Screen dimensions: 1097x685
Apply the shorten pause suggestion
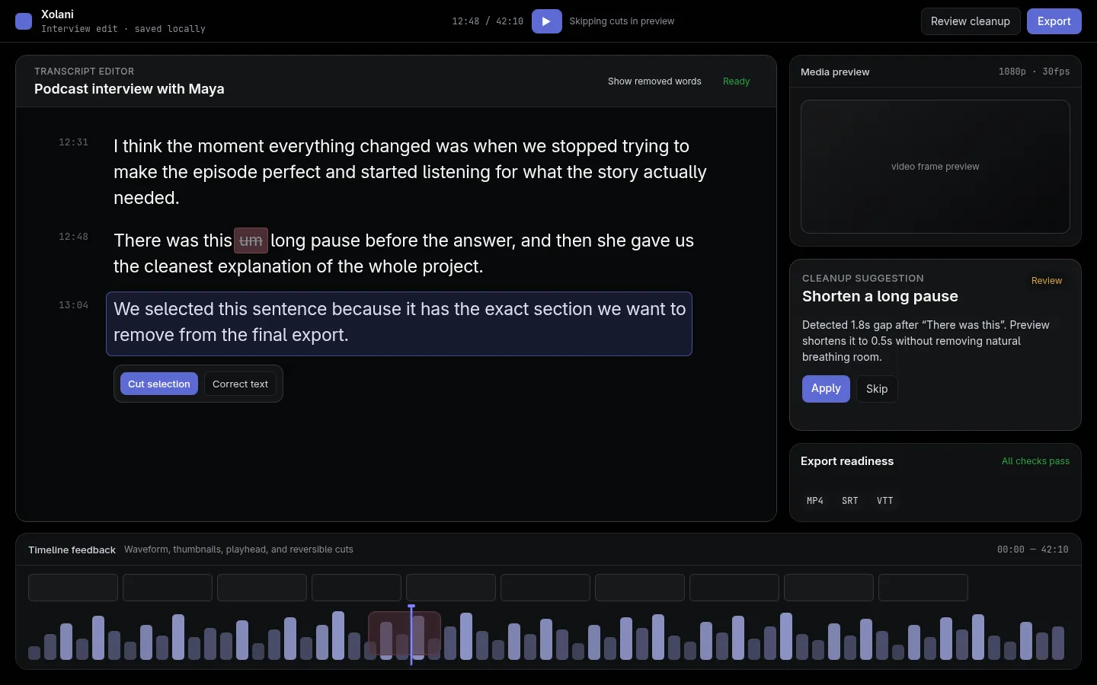click(x=826, y=388)
